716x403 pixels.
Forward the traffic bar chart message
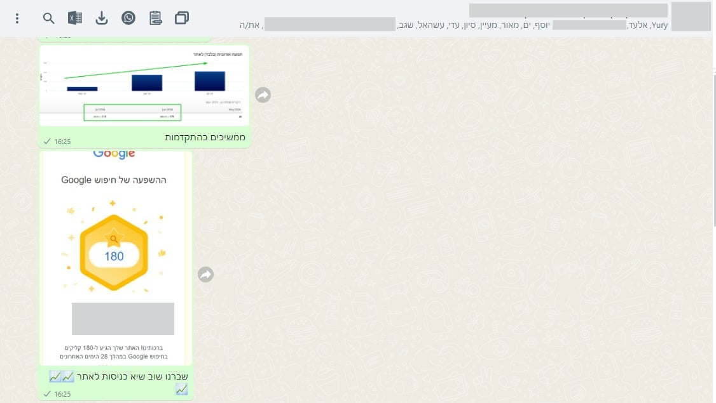click(263, 95)
